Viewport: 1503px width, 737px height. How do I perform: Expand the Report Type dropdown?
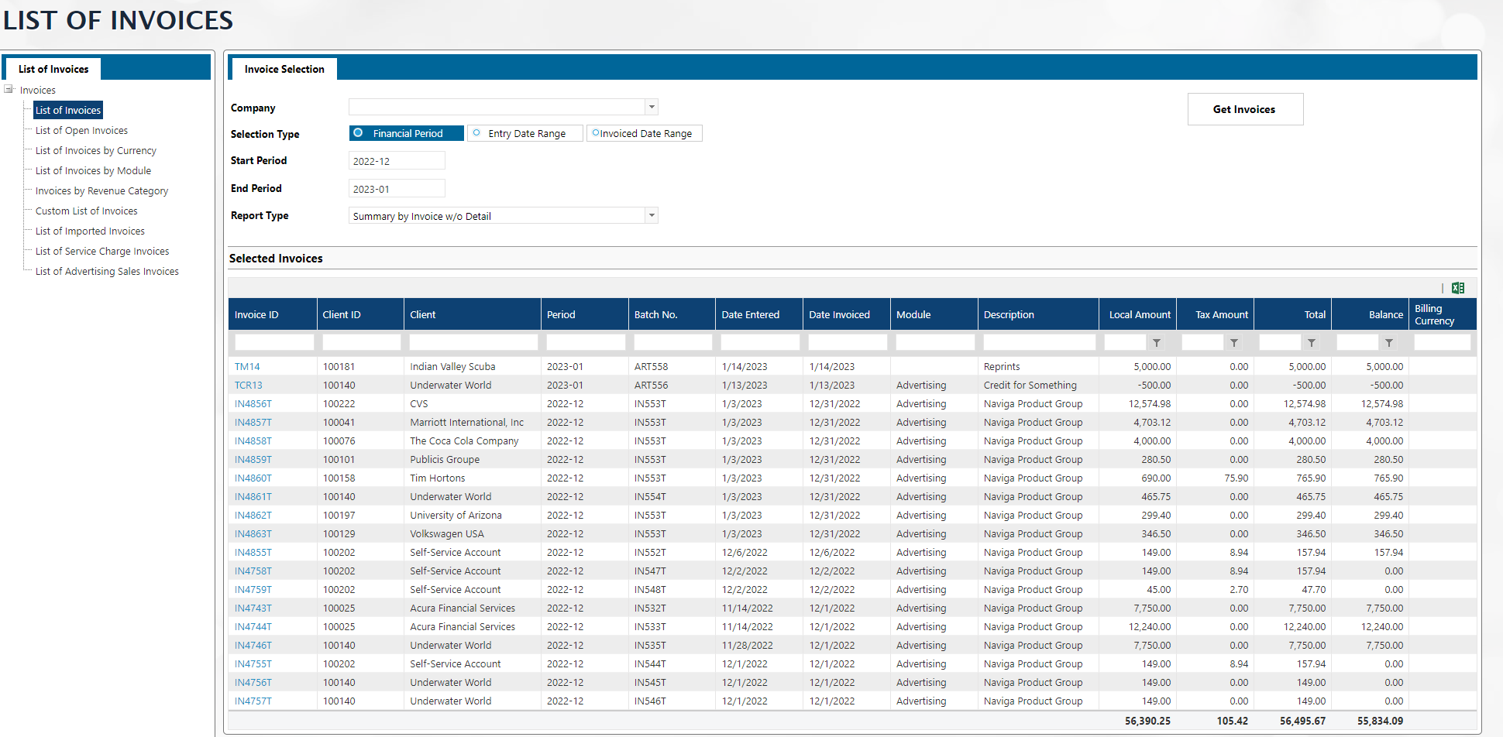652,215
